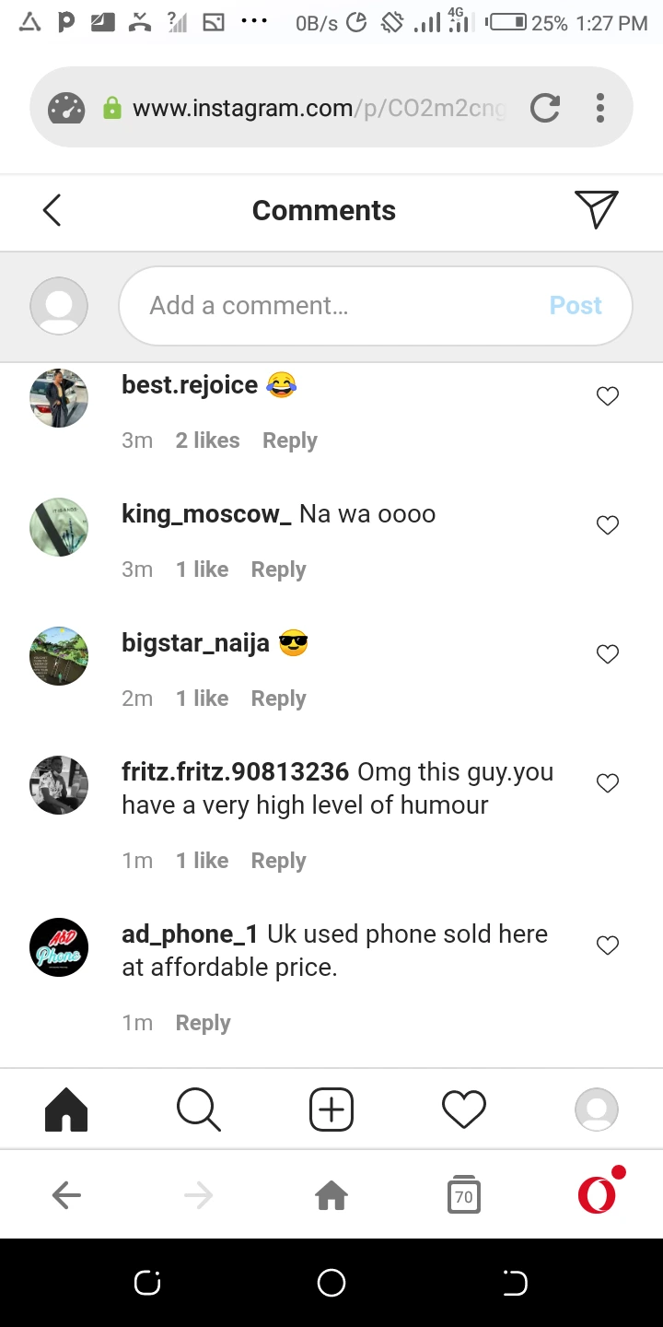Open ad_phone_1 profile picture thumbnail
The height and width of the screenshot is (1327, 663).
(x=59, y=947)
